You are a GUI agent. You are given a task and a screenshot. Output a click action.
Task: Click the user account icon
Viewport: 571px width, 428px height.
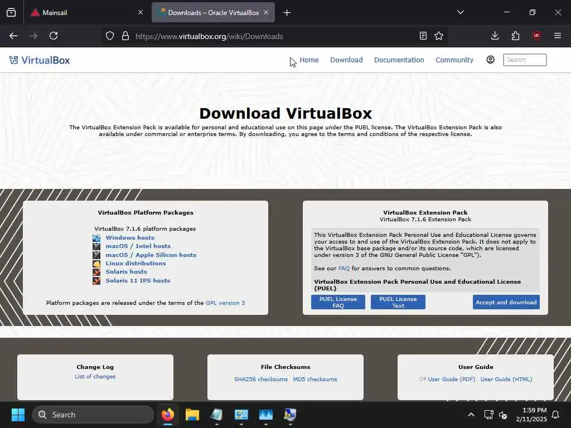(x=491, y=60)
